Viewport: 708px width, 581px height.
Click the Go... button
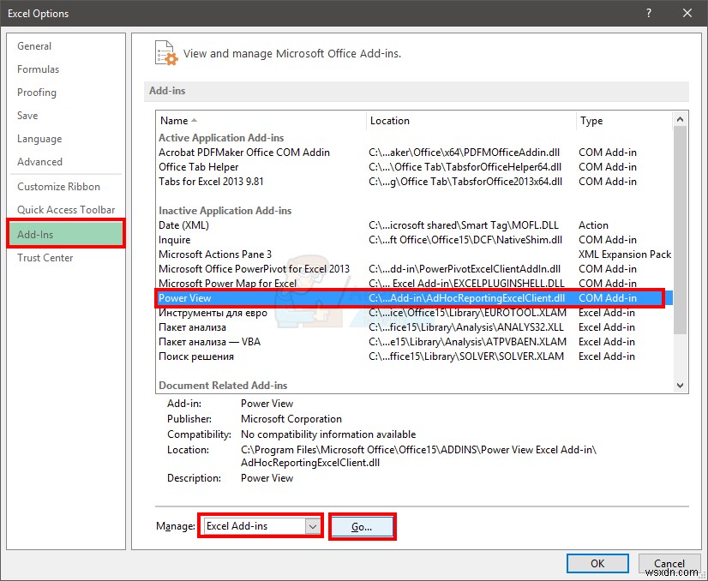point(362,526)
